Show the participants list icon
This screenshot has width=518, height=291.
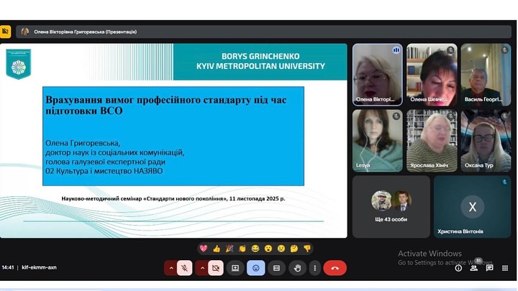coord(473,267)
